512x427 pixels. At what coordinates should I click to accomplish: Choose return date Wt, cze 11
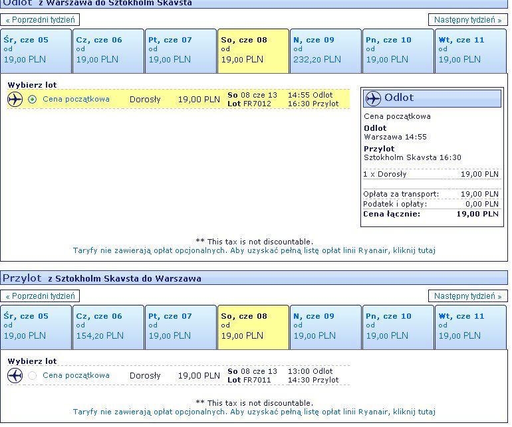tap(471, 327)
